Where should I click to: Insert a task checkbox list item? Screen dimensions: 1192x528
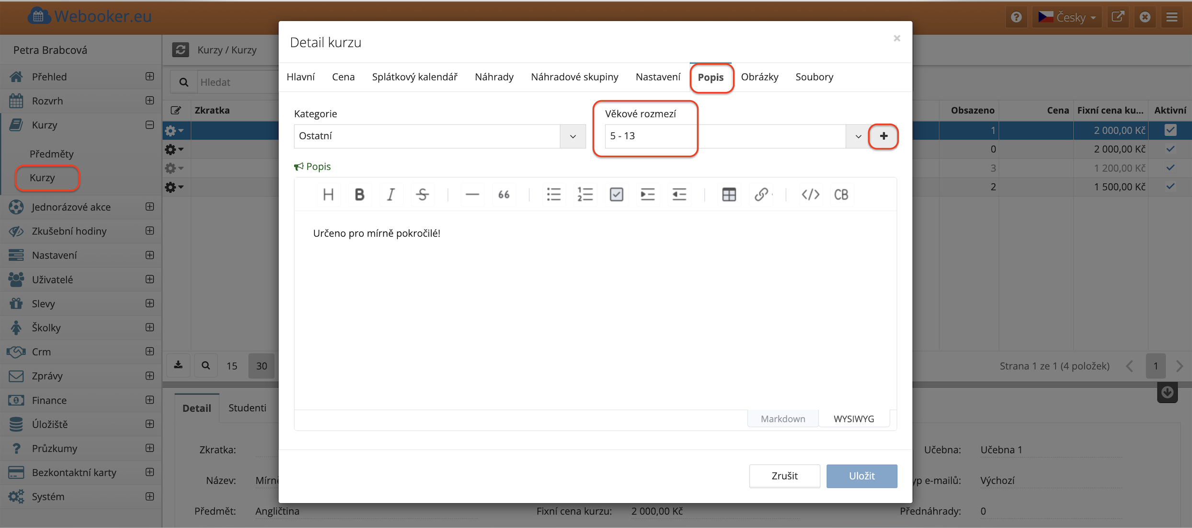coord(616,195)
